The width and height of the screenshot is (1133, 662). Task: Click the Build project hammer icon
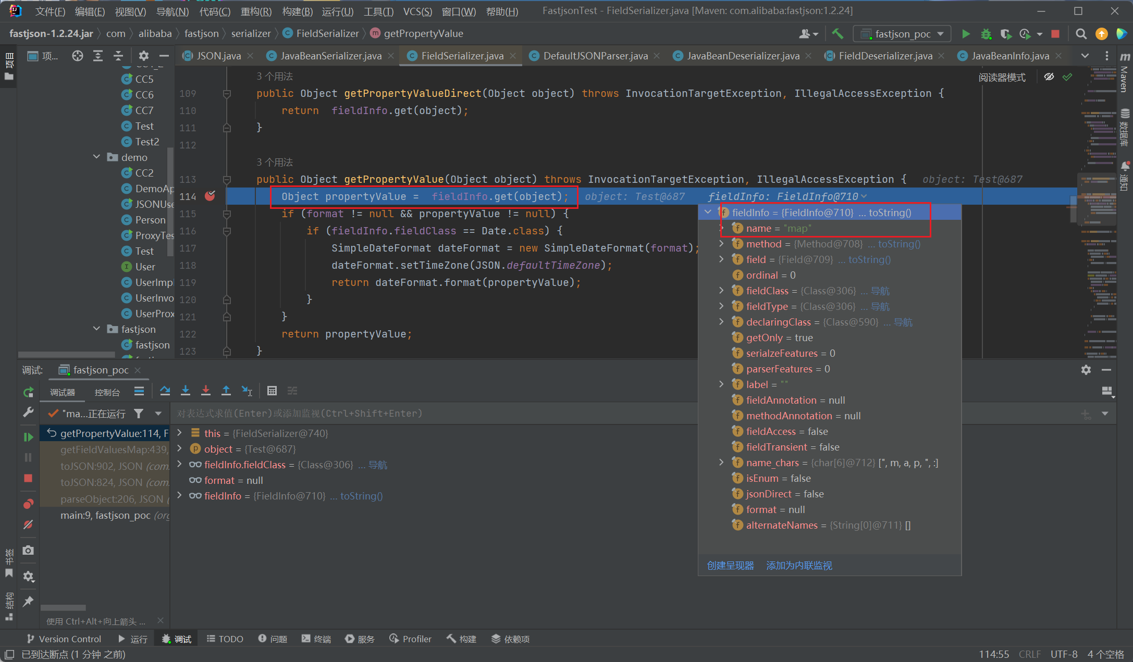click(x=838, y=34)
